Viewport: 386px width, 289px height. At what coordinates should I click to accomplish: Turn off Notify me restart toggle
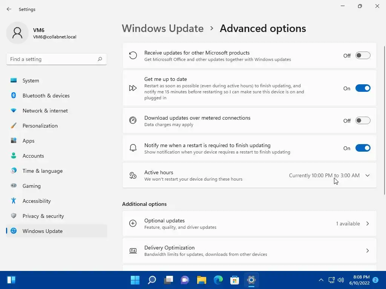coord(363,148)
